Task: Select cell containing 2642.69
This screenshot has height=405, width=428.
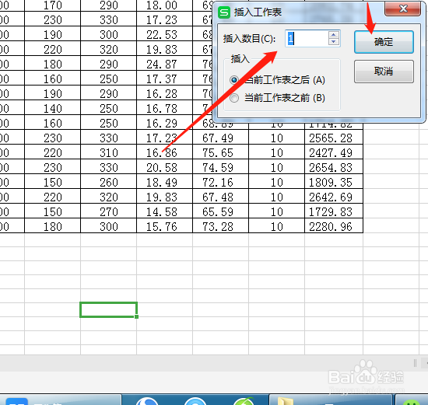Action: point(334,196)
